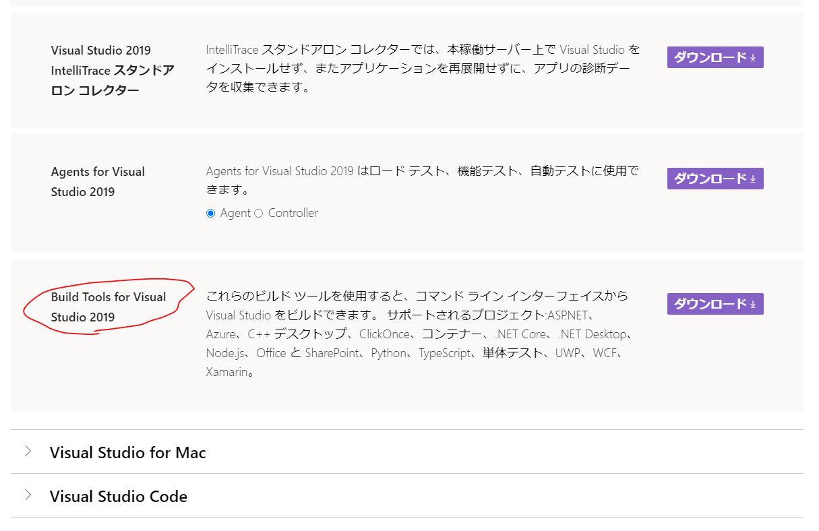Click the Agents for Visual Studio description text
Viewport: 819px width, 531px height.
[x=423, y=181]
